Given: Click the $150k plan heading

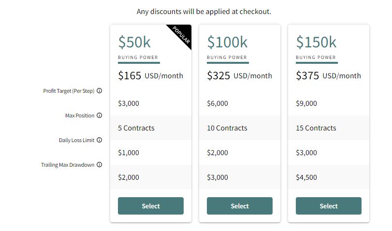Looking at the screenshot, I should (316, 43).
